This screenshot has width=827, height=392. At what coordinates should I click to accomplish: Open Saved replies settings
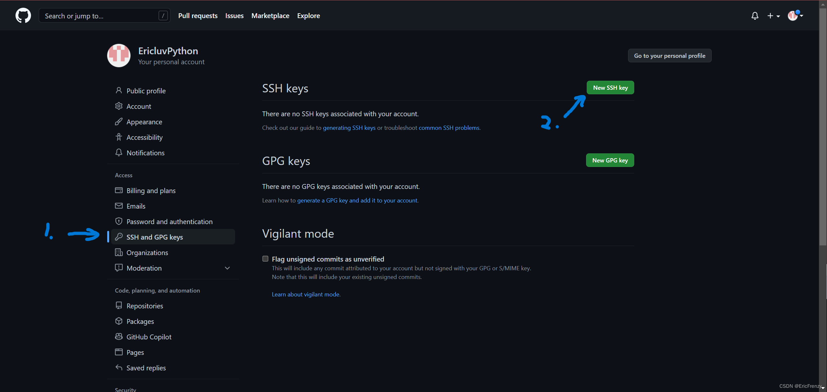[x=173, y=368]
